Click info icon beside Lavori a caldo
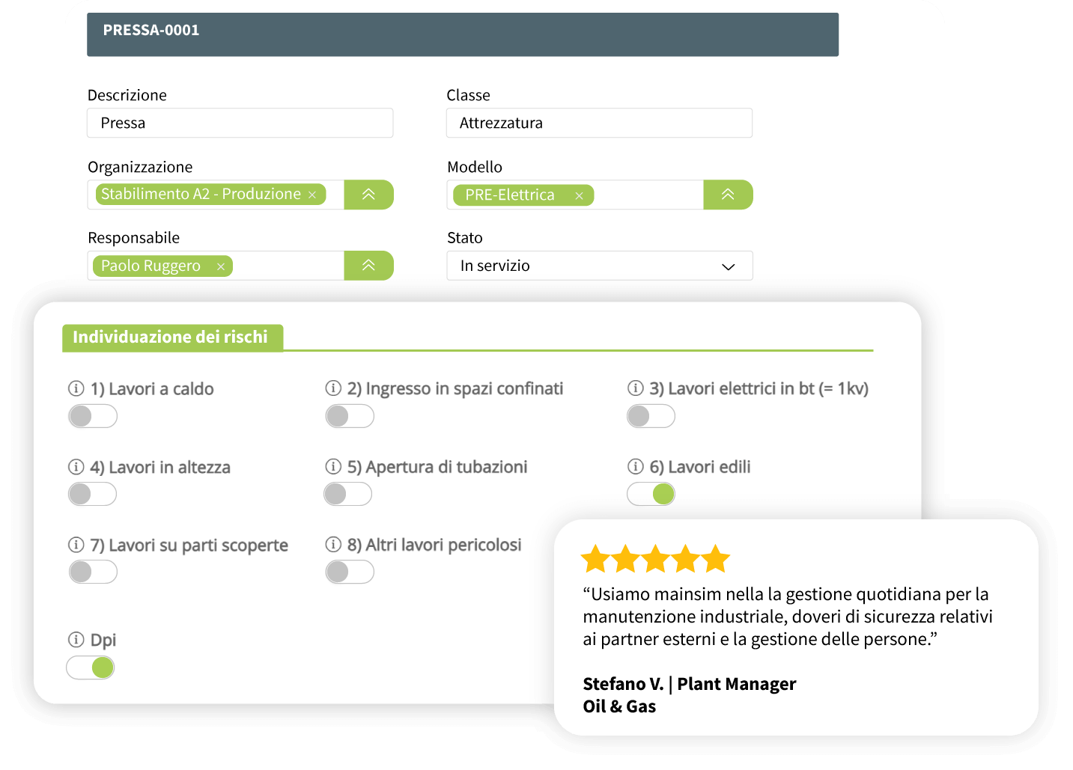 point(76,388)
